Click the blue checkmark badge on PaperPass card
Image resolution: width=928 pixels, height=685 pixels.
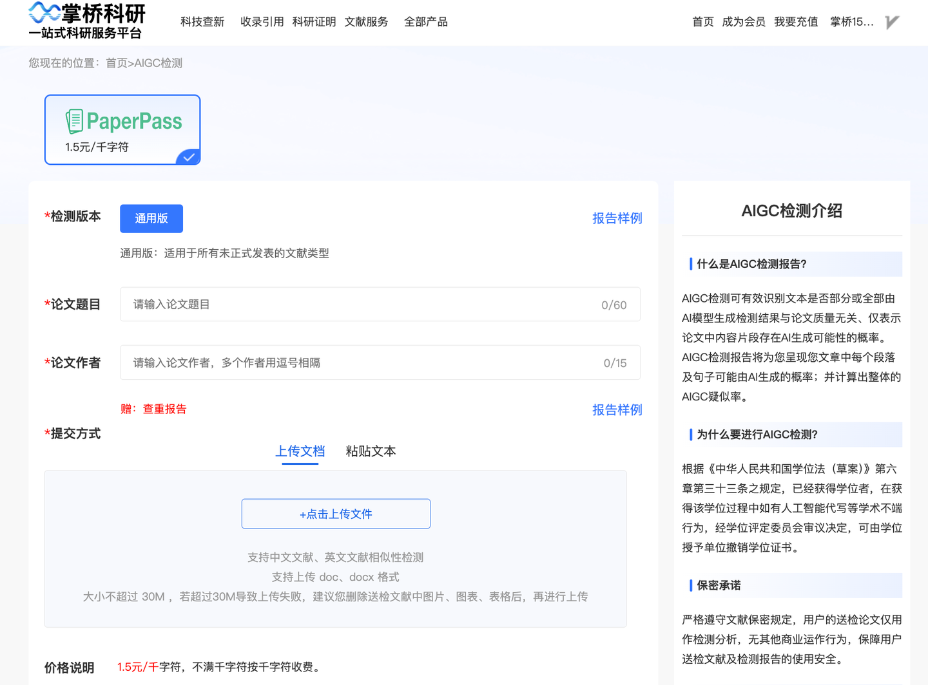(x=189, y=156)
